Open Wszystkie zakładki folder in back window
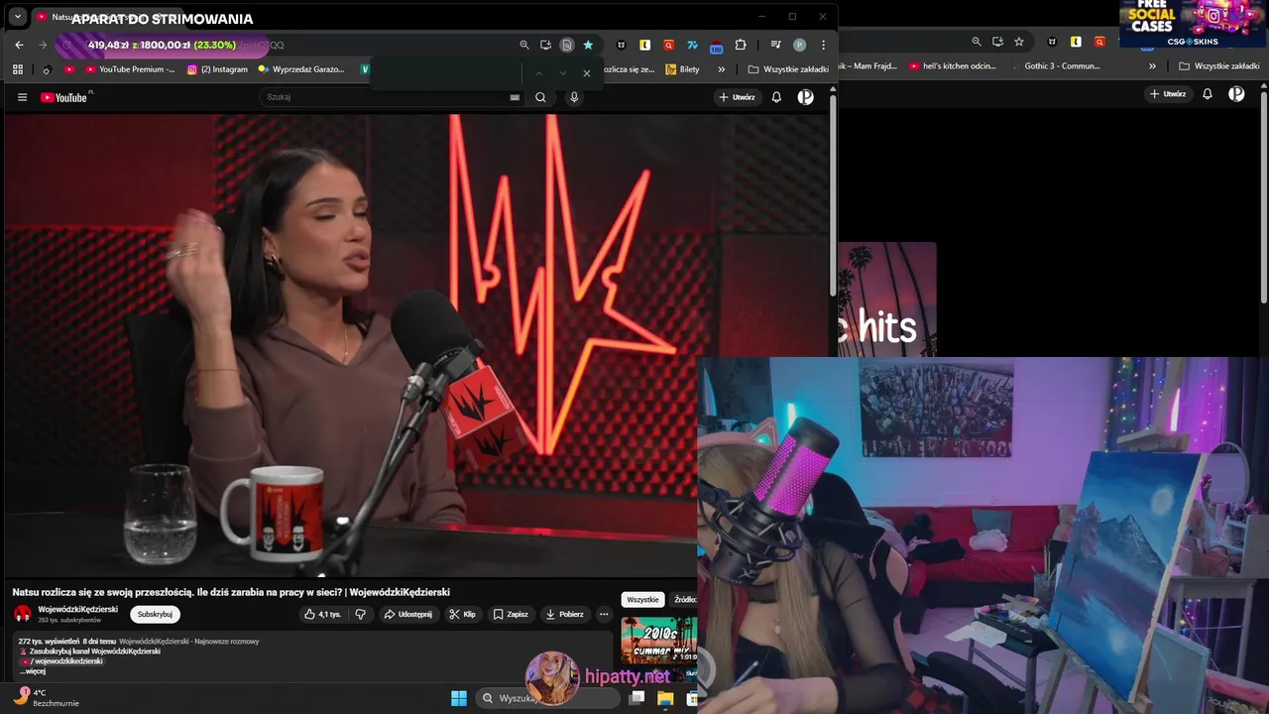 tap(1219, 66)
